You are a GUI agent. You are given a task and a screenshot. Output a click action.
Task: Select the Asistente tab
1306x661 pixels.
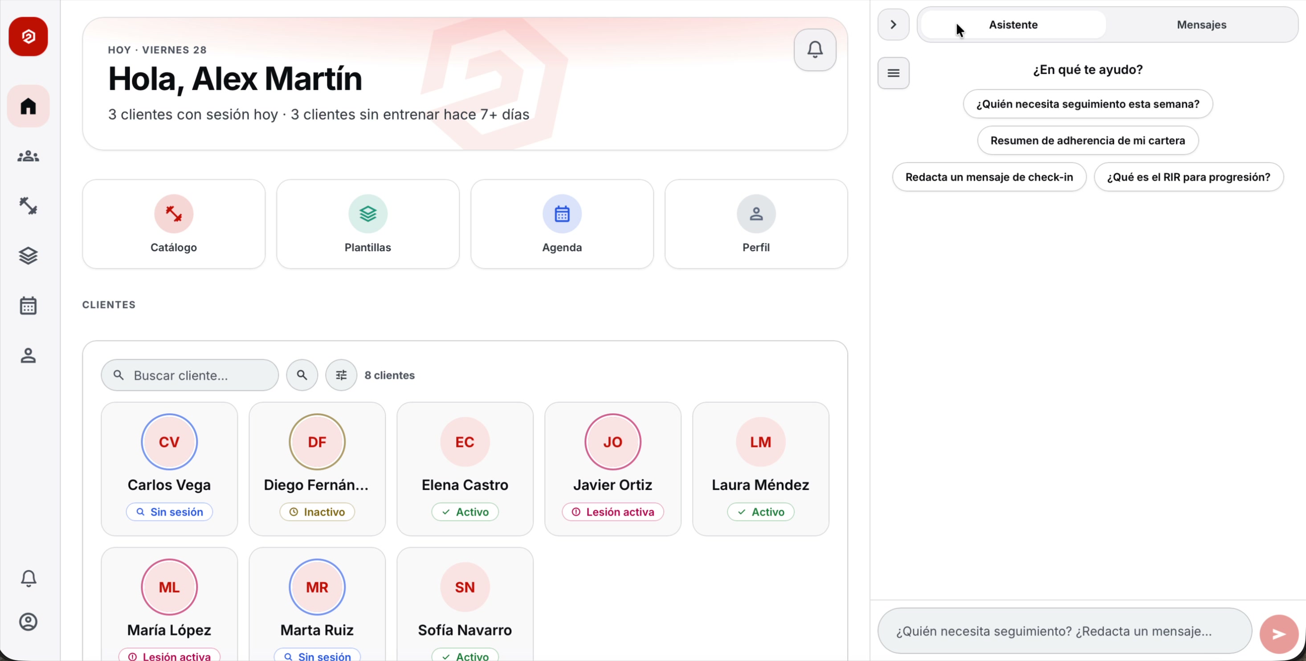tap(1013, 24)
